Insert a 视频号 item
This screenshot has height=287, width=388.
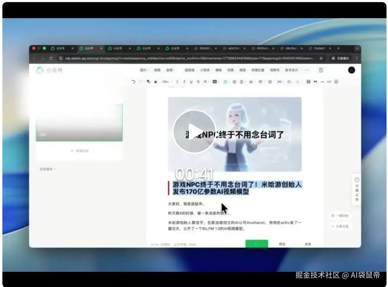[x=275, y=70]
